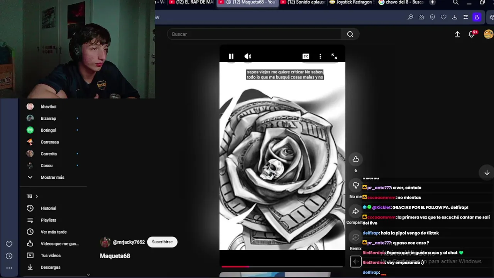Click the YouTube search magnifier button
Screen dimensions: 494x278
350,34
